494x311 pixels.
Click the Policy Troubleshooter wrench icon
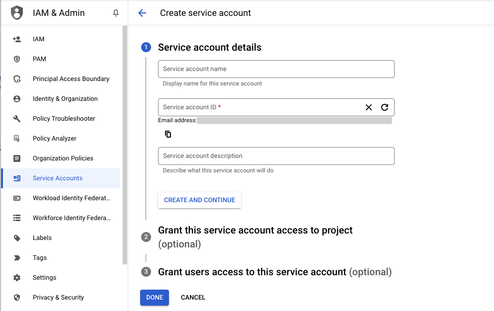[18, 118]
